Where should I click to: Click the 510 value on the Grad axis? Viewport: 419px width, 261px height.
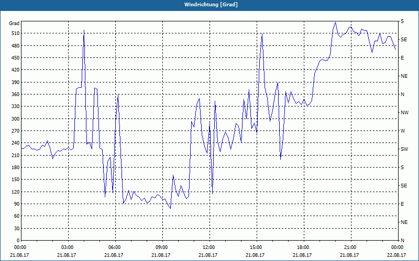15,33
